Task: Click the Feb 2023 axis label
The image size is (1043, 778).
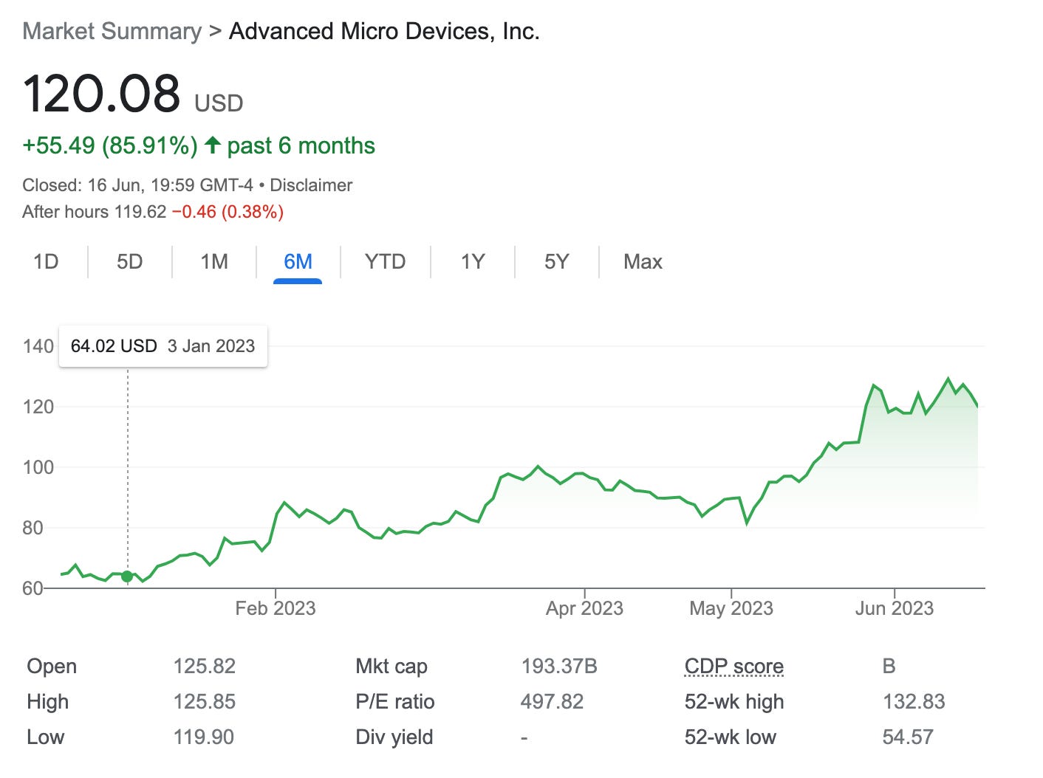Action: point(276,608)
